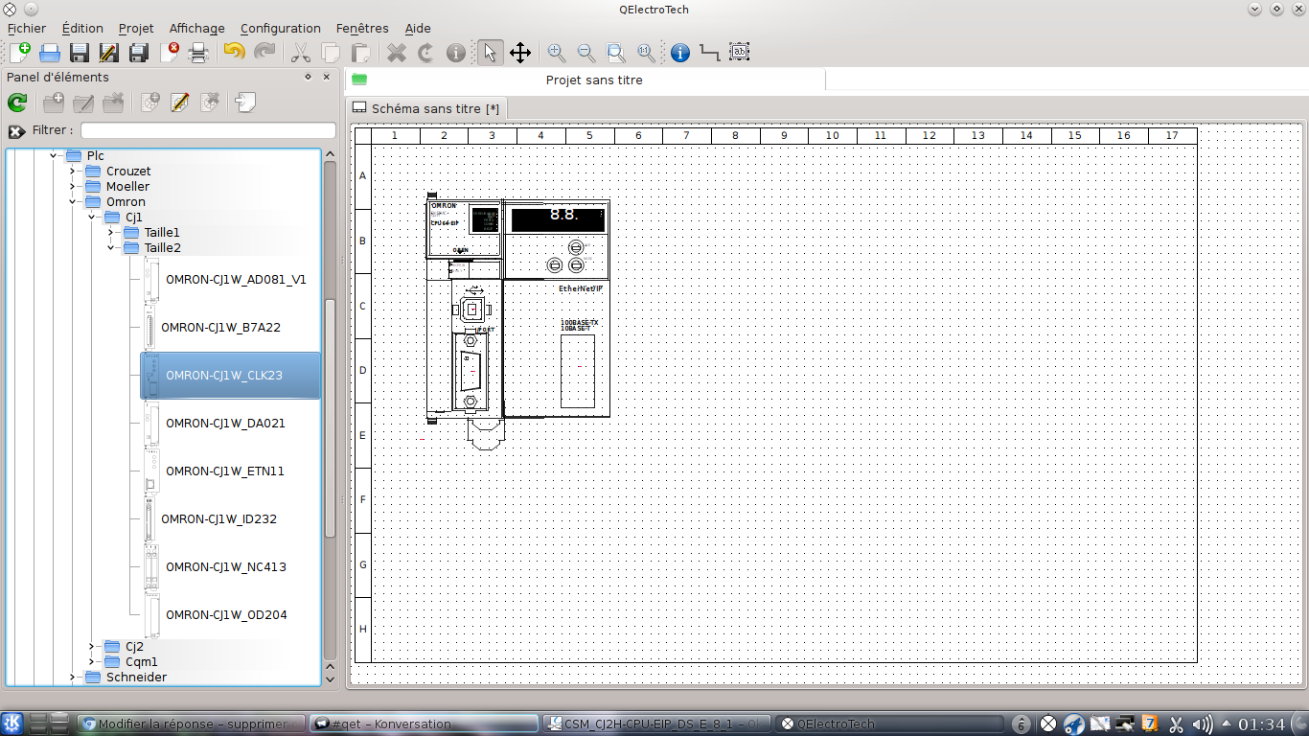Click the edit element pencil icon in panel

[x=179, y=103]
